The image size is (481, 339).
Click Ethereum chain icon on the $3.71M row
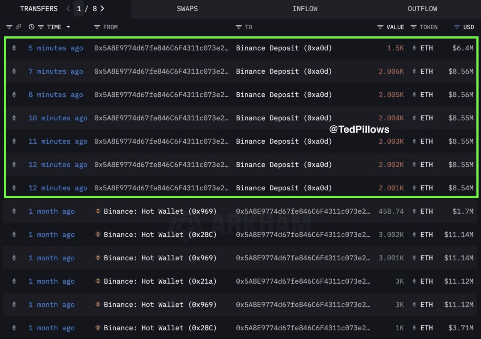(14, 328)
